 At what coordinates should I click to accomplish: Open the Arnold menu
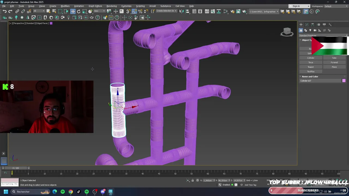[152, 6]
